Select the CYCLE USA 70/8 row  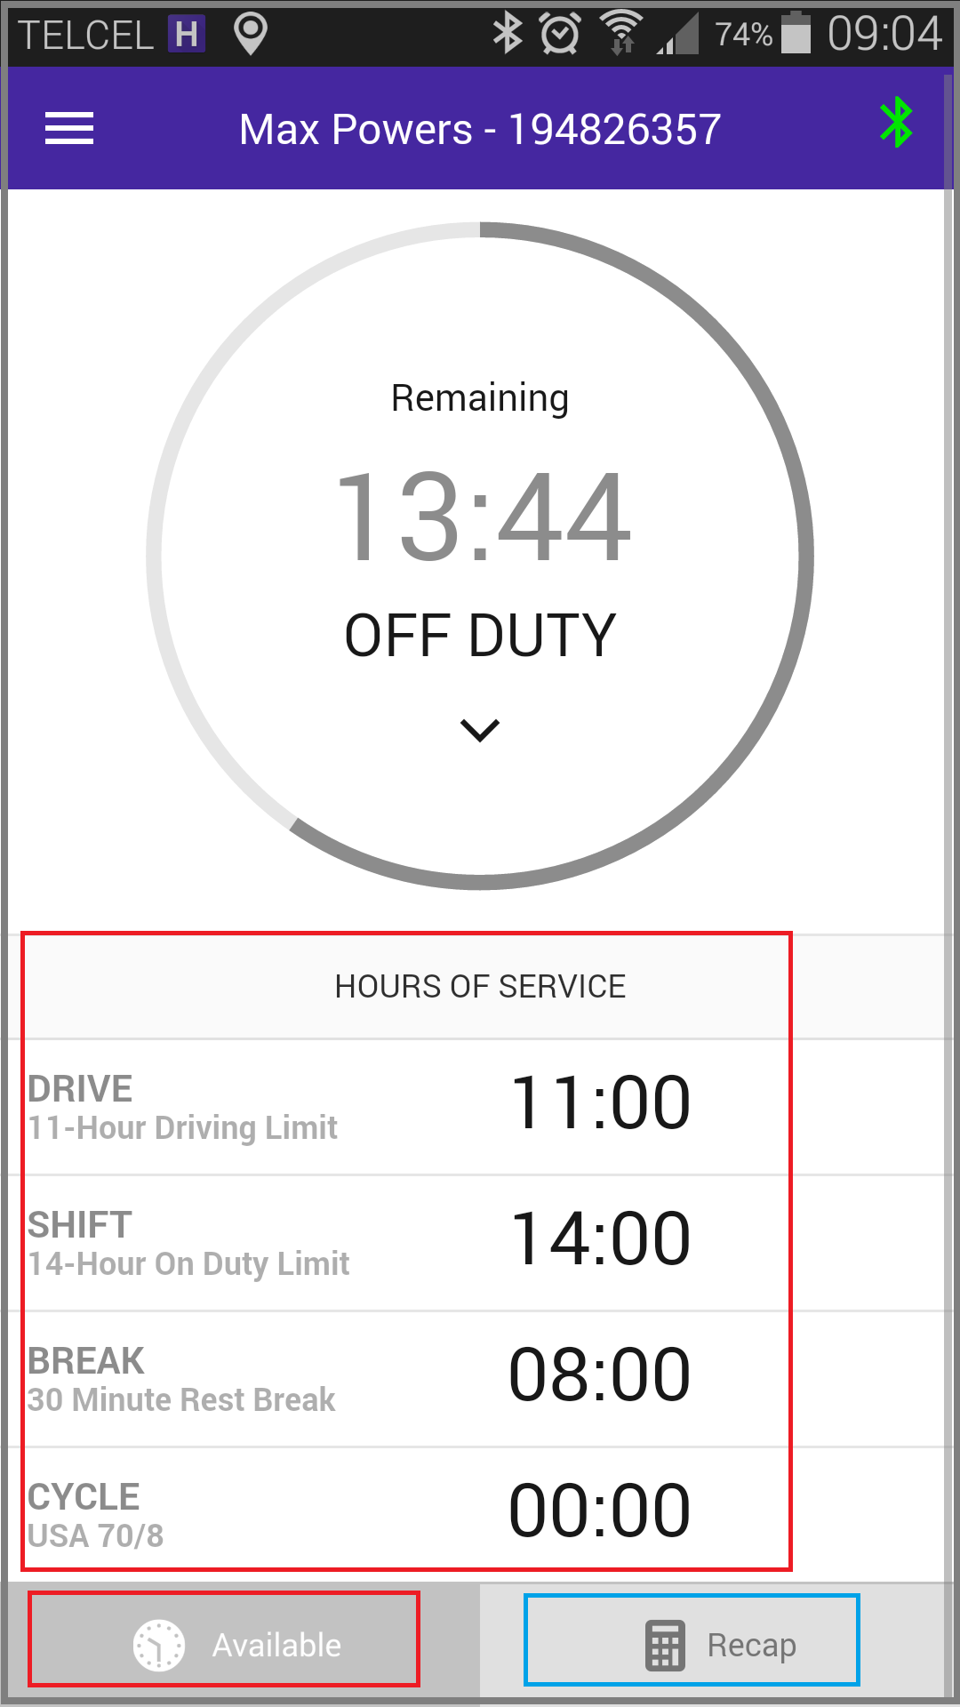click(x=480, y=1515)
